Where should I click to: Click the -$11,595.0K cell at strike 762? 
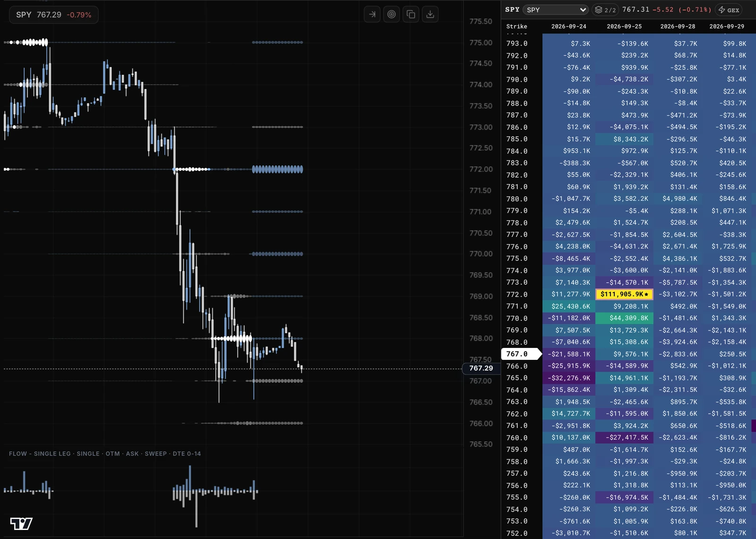click(x=624, y=414)
